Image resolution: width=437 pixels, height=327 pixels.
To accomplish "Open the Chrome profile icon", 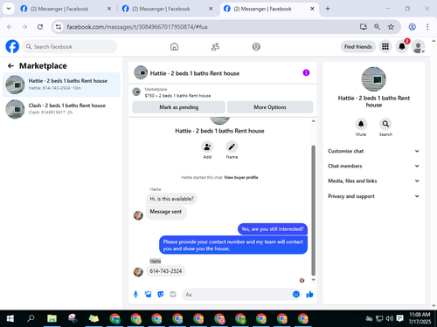I will [x=412, y=27].
